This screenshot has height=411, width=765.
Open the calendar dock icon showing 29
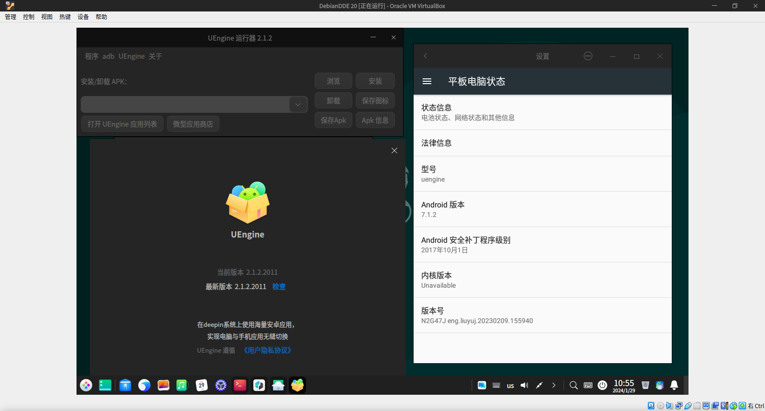[202, 385]
